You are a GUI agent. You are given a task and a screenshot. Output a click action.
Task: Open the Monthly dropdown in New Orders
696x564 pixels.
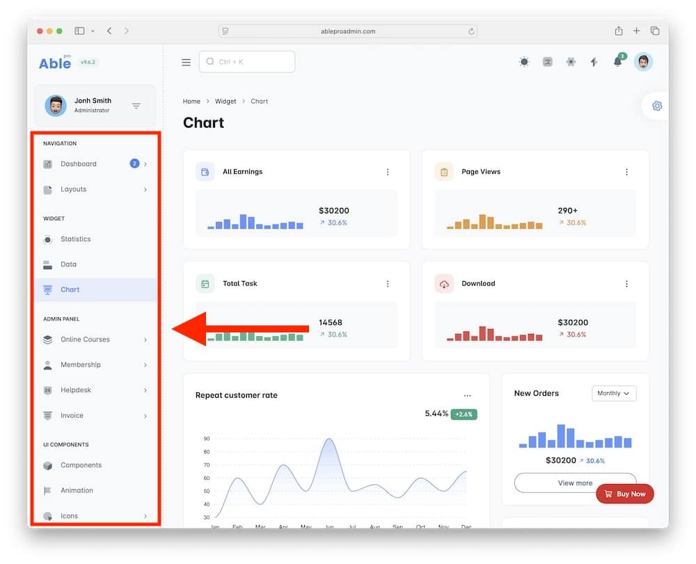coord(613,394)
